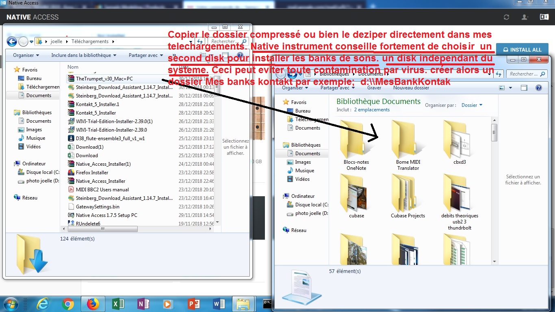Screen dimensions: 555x312
Task: Open Firefox from the taskbar
Action: tap(93, 304)
